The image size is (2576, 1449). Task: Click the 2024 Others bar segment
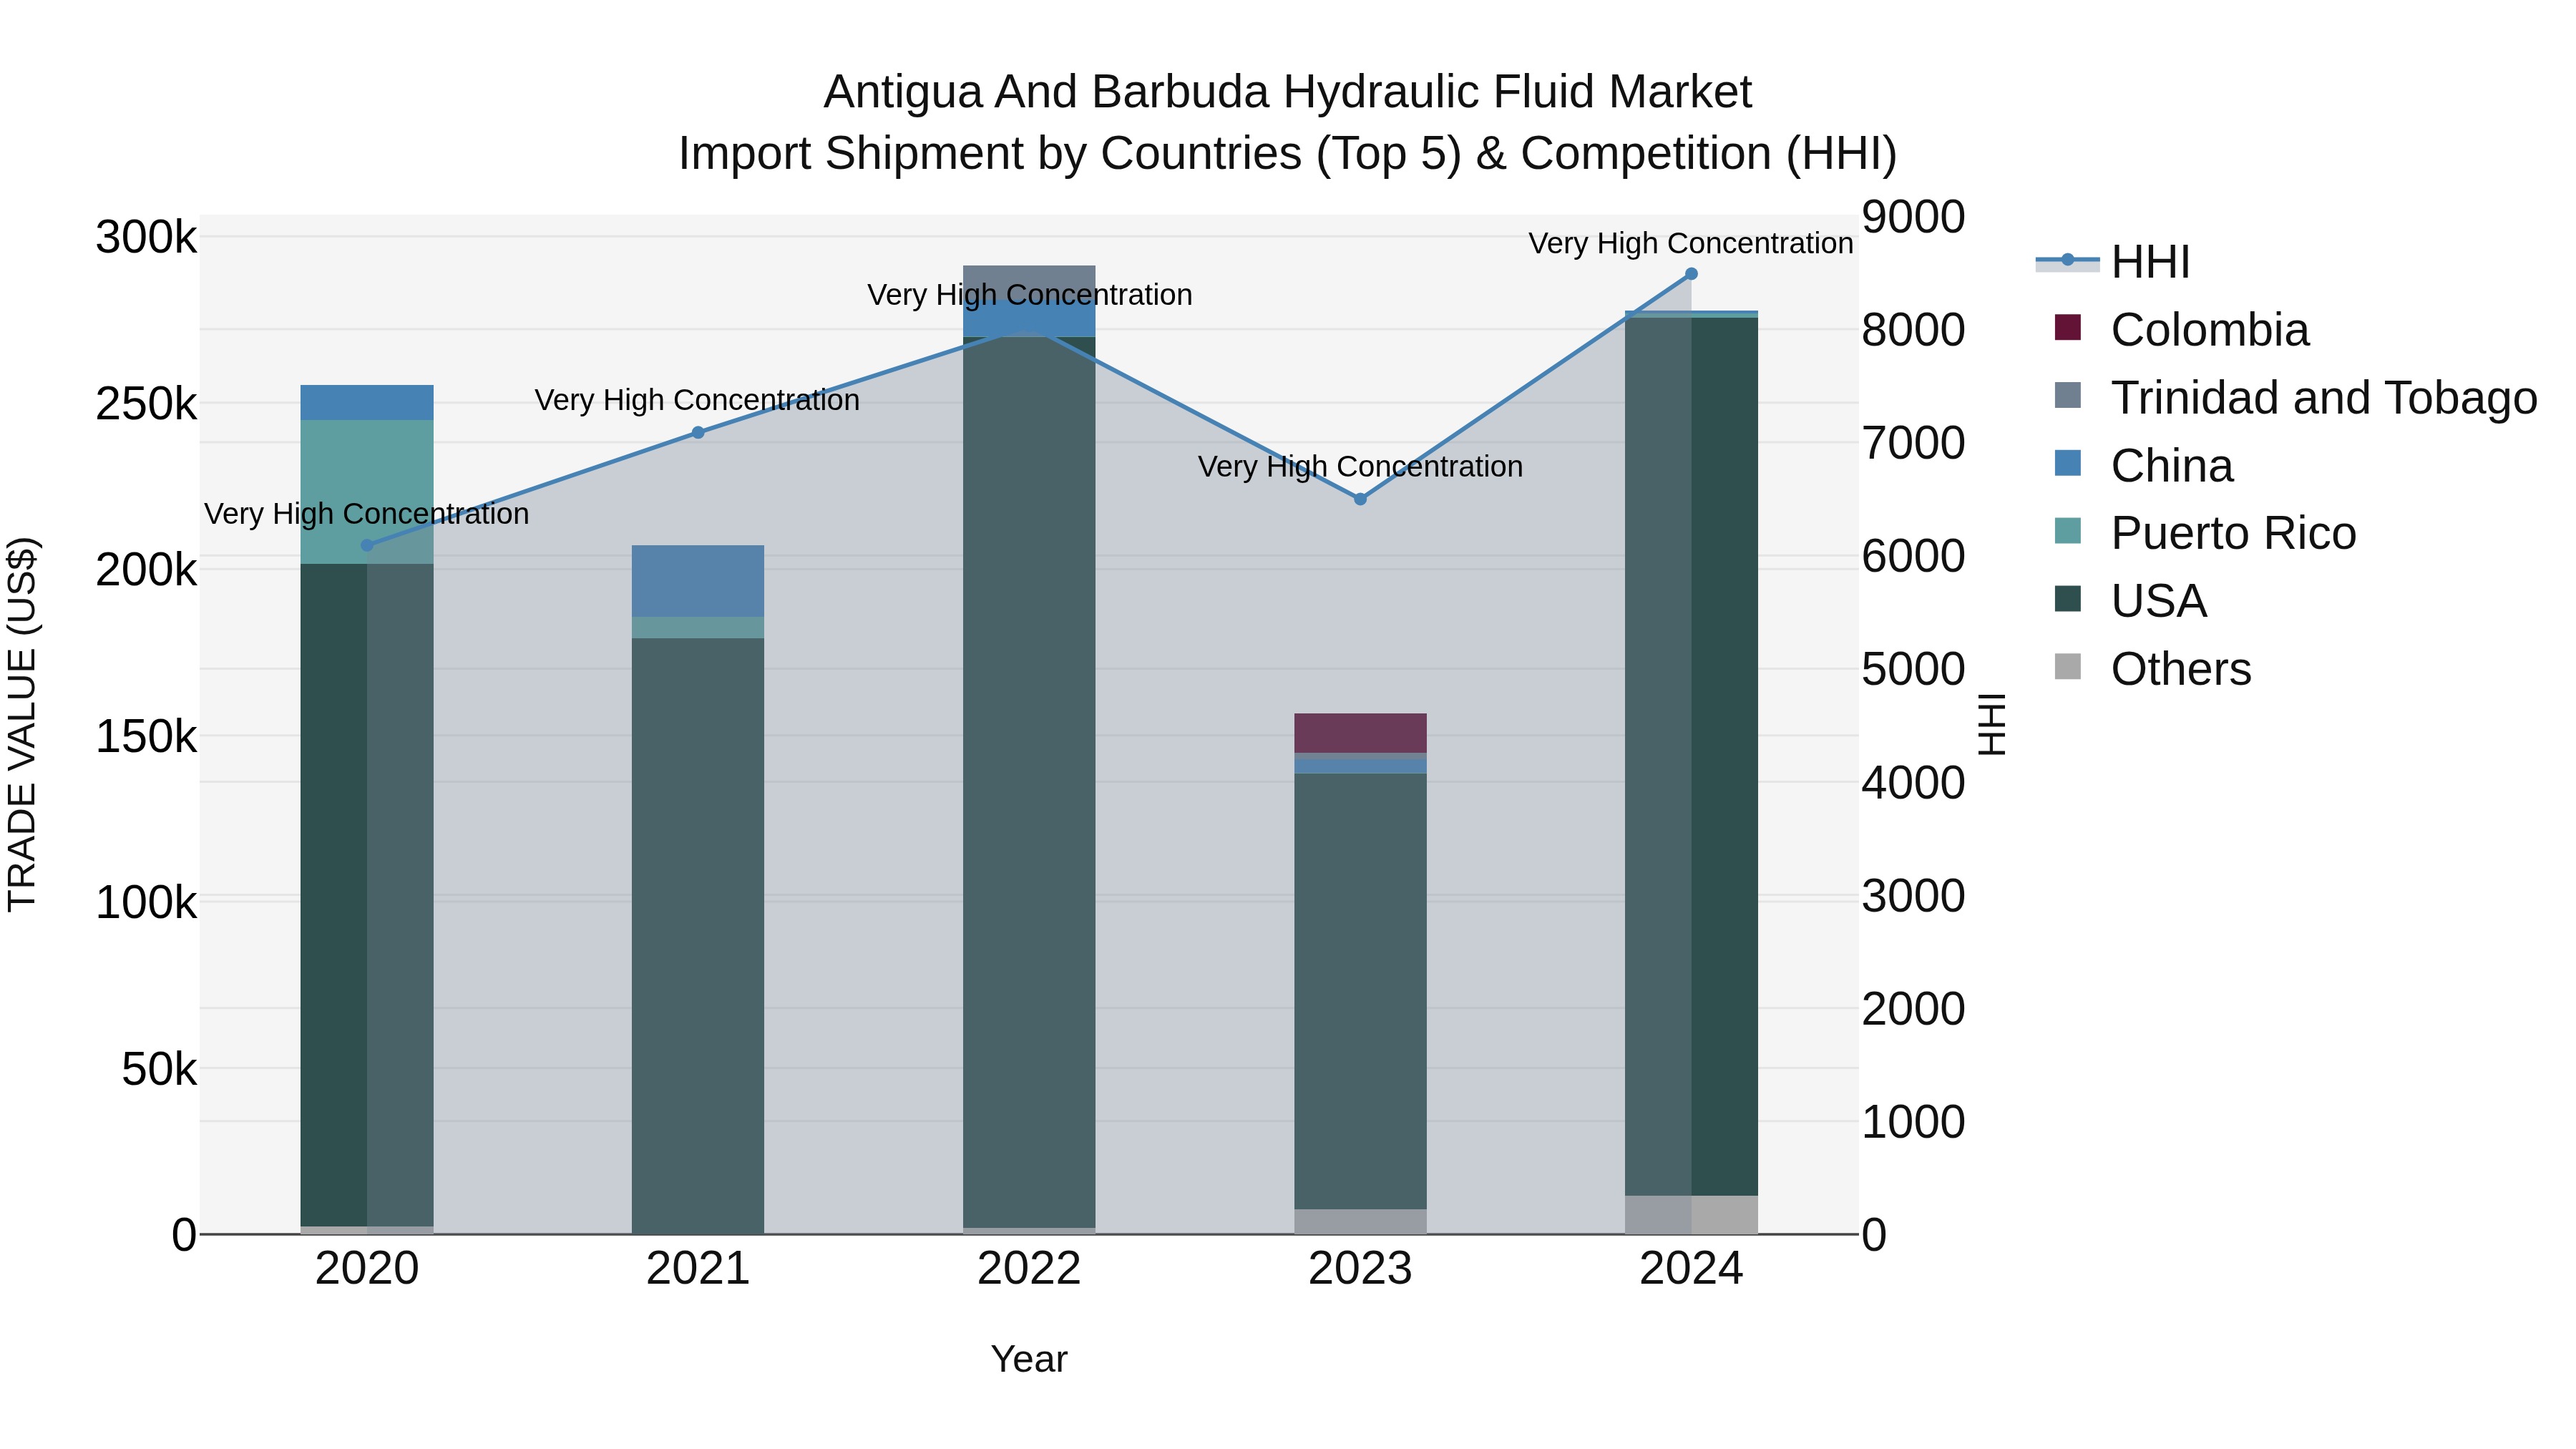(x=1691, y=1215)
